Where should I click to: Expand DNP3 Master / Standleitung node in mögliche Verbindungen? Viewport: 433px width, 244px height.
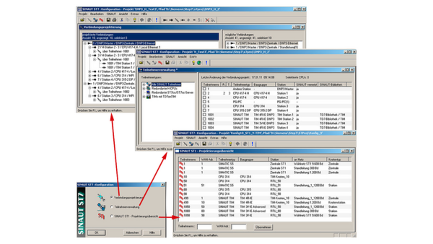point(228,47)
